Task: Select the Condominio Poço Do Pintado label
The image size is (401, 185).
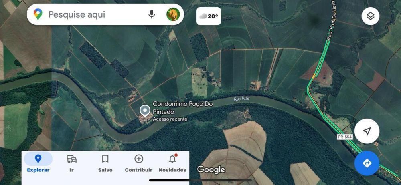Action: [x=183, y=108]
